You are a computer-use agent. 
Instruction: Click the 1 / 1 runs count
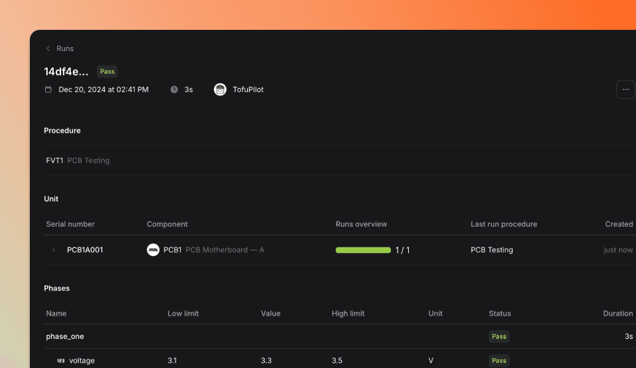pyautogui.click(x=402, y=250)
